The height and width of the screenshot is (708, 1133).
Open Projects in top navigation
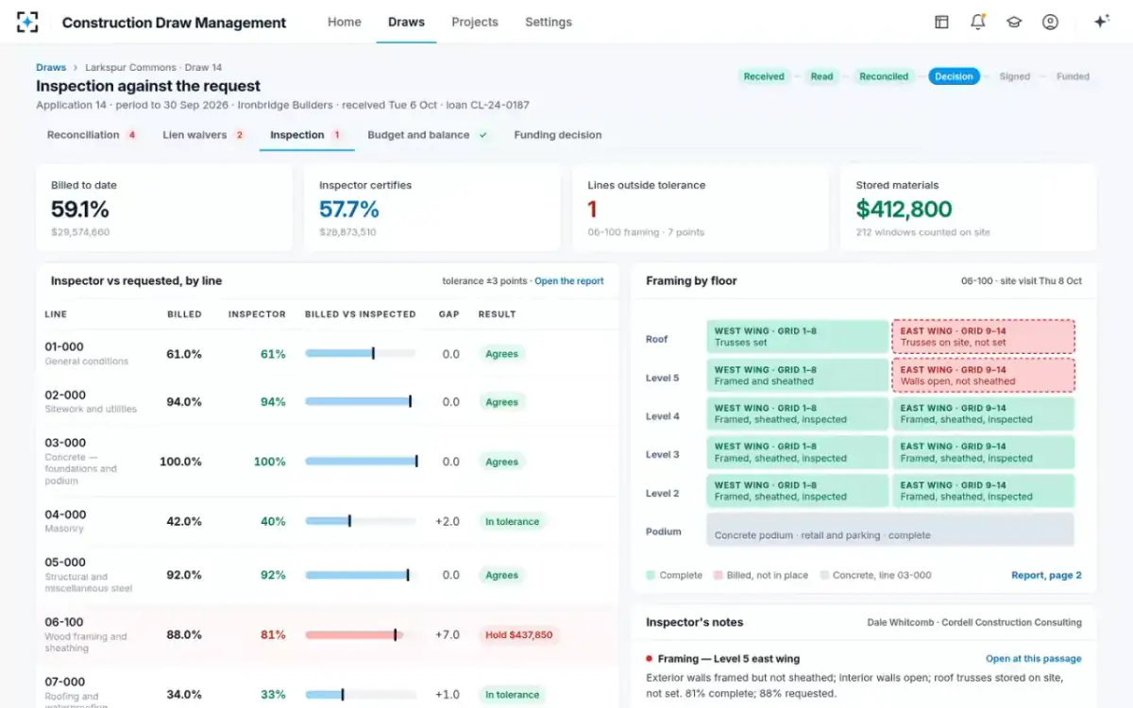[x=475, y=22]
